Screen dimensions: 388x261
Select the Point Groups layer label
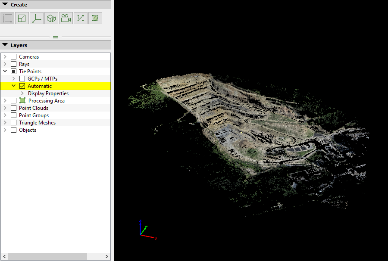pyautogui.click(x=34, y=115)
